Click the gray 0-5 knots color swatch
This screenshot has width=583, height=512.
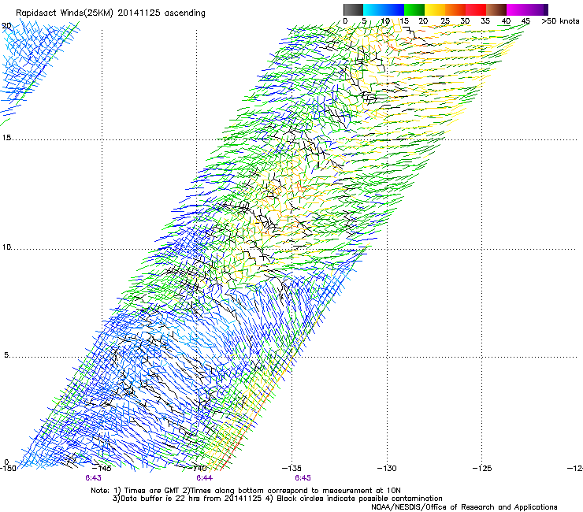click(x=353, y=9)
